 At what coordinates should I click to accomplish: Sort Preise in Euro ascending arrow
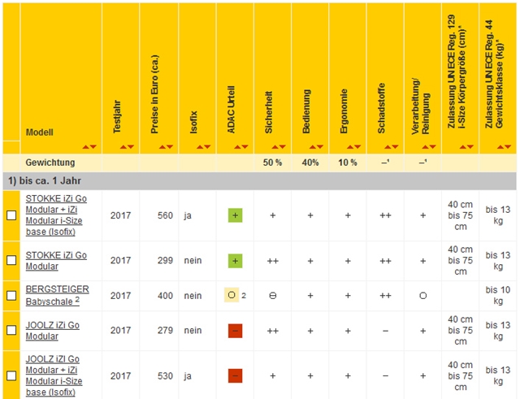(162, 146)
